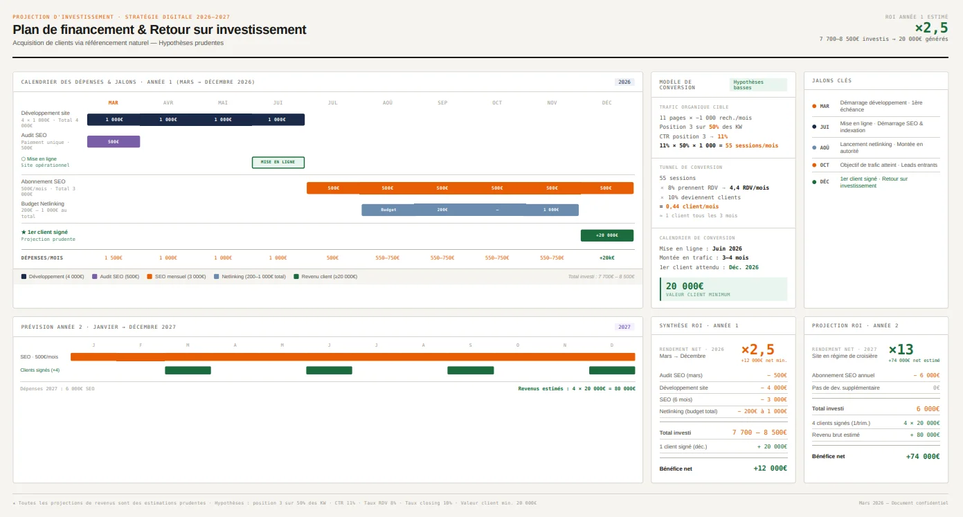963x517 pixels.
Task: Select the purple 500€ Audit SEO bar
Action: click(114, 141)
